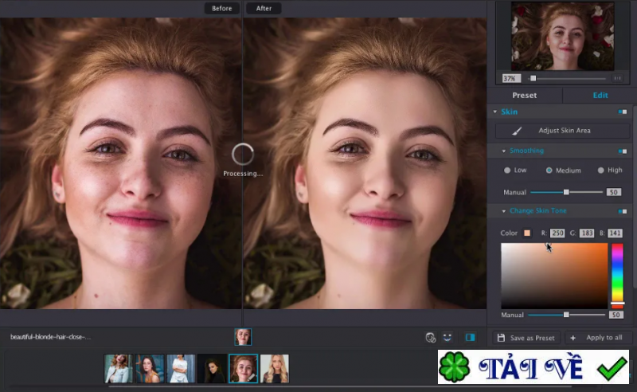Collapse the Change Skin Tone section

503,211
